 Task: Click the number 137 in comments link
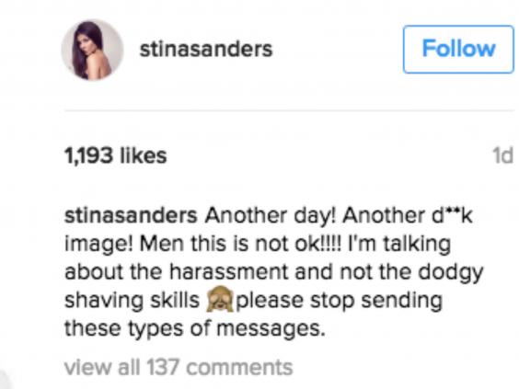(x=163, y=367)
